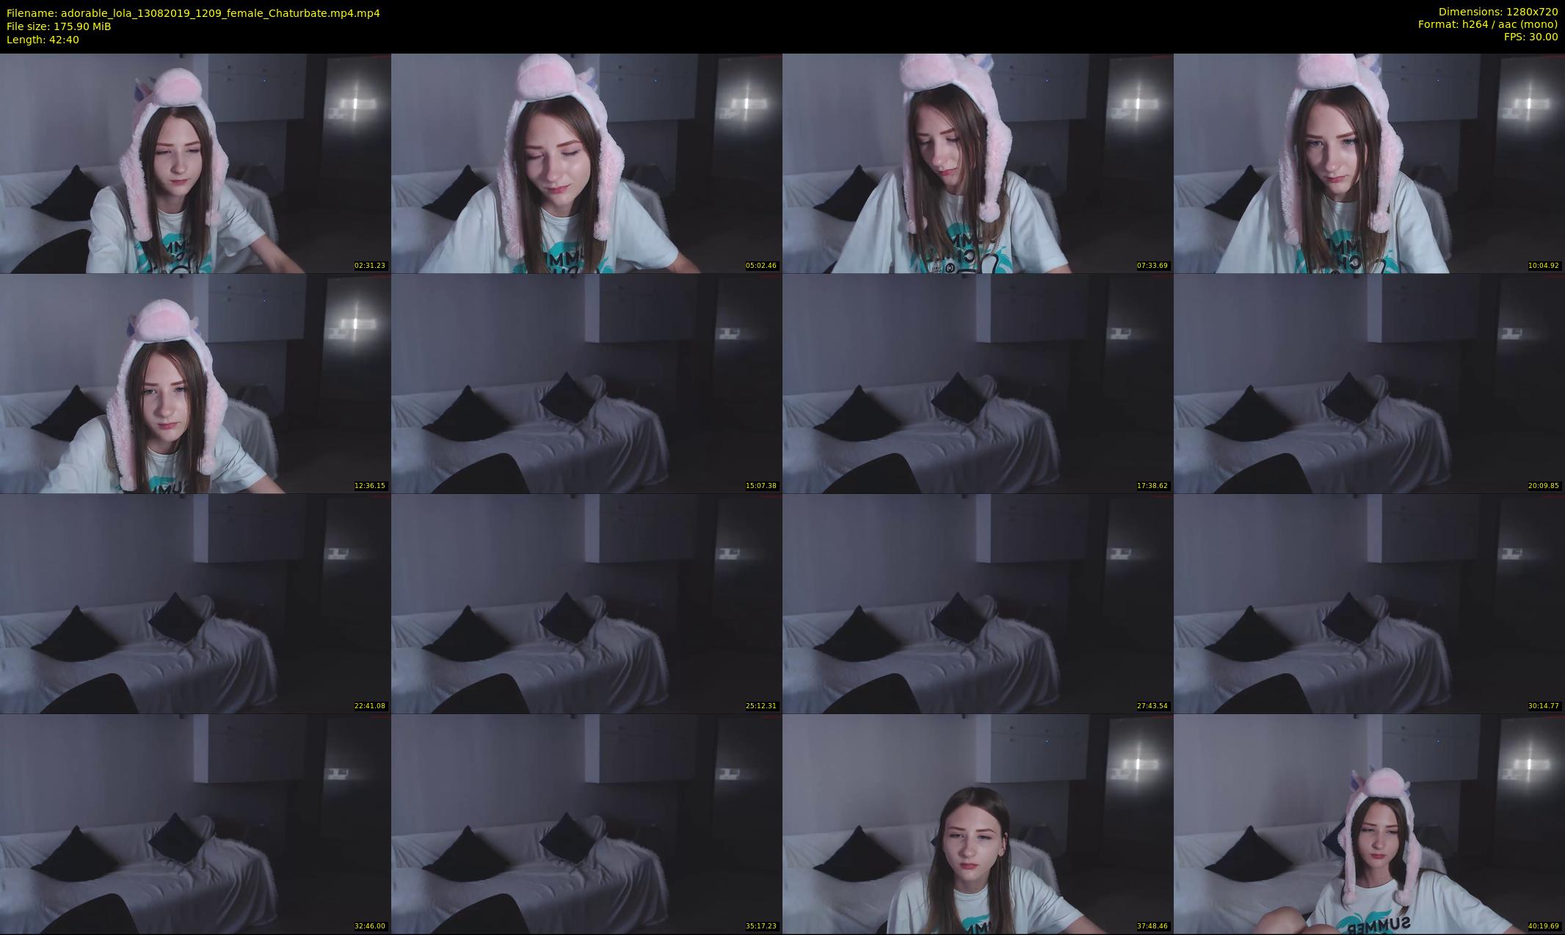Open the last frame at 40:19.69
Viewport: 1565px width, 935px height.
click(1369, 823)
